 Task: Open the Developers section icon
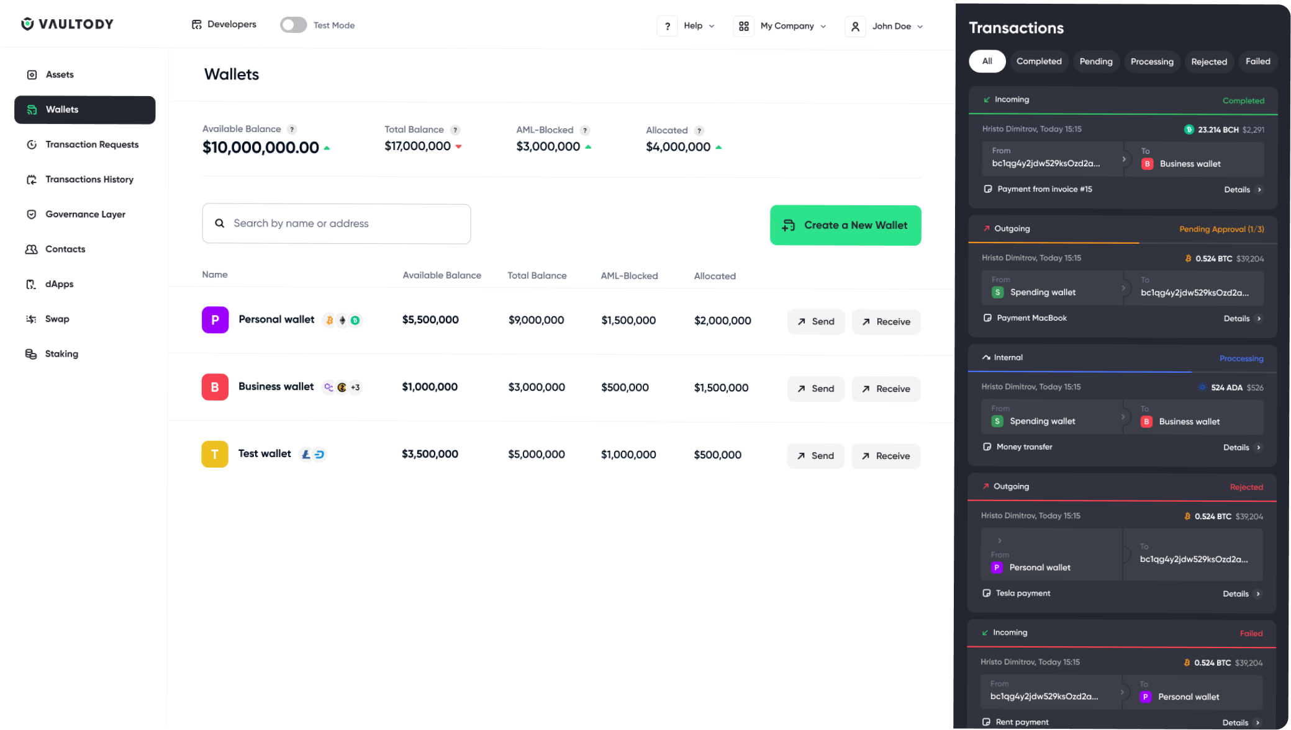pos(196,24)
